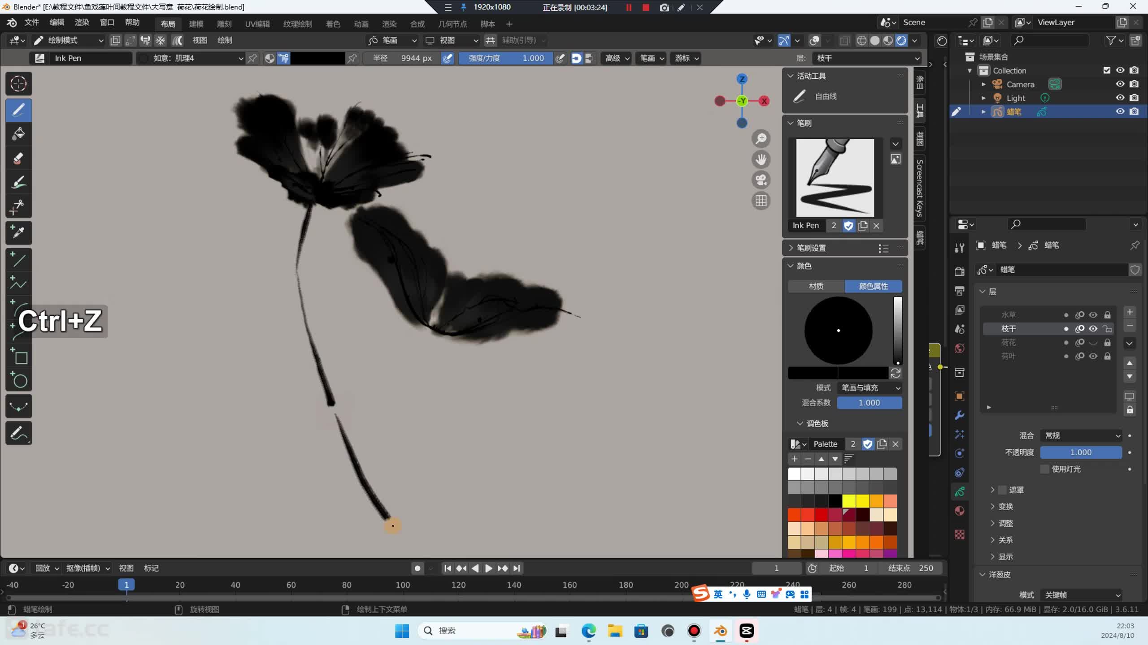This screenshot has height=645, width=1148.
Task: Switch to the 几何节点 workspace tab
Action: point(452,24)
